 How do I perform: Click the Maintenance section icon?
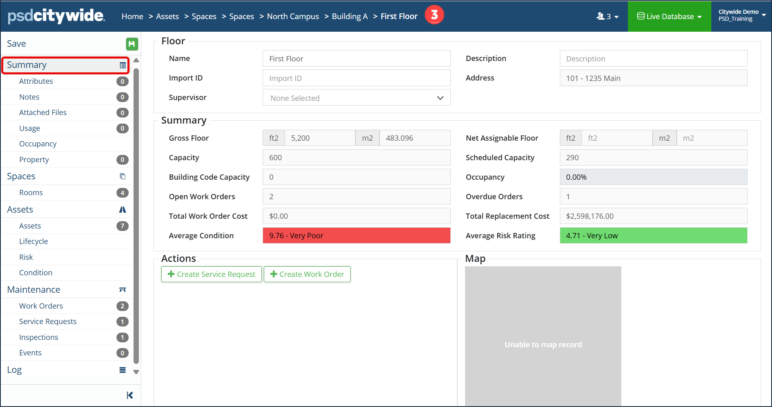[123, 289]
